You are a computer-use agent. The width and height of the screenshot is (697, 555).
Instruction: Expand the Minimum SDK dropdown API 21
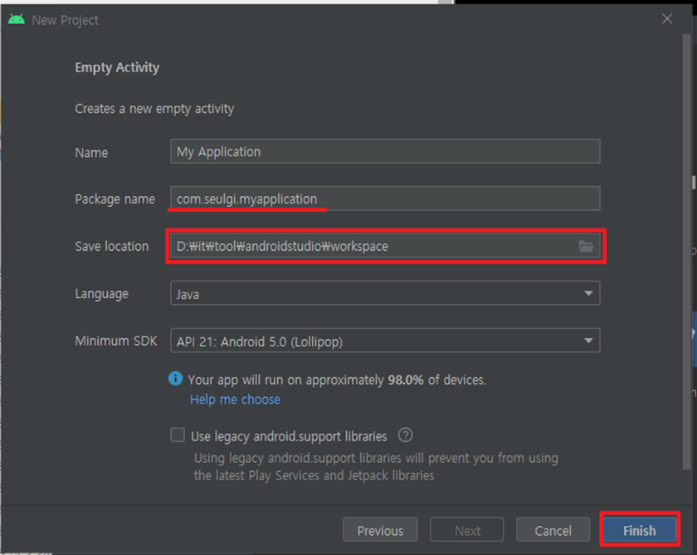(x=385, y=341)
